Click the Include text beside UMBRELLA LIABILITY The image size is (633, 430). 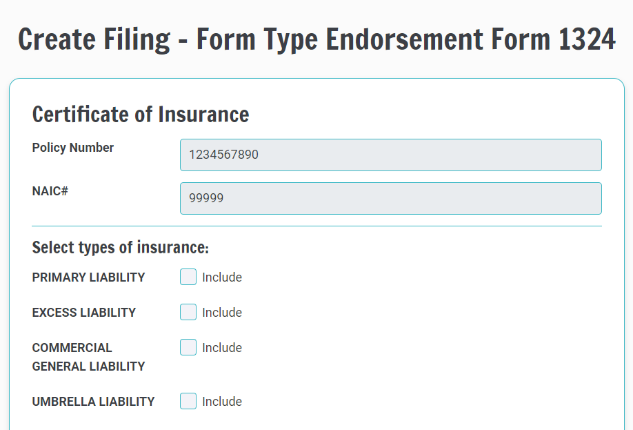[x=221, y=401]
